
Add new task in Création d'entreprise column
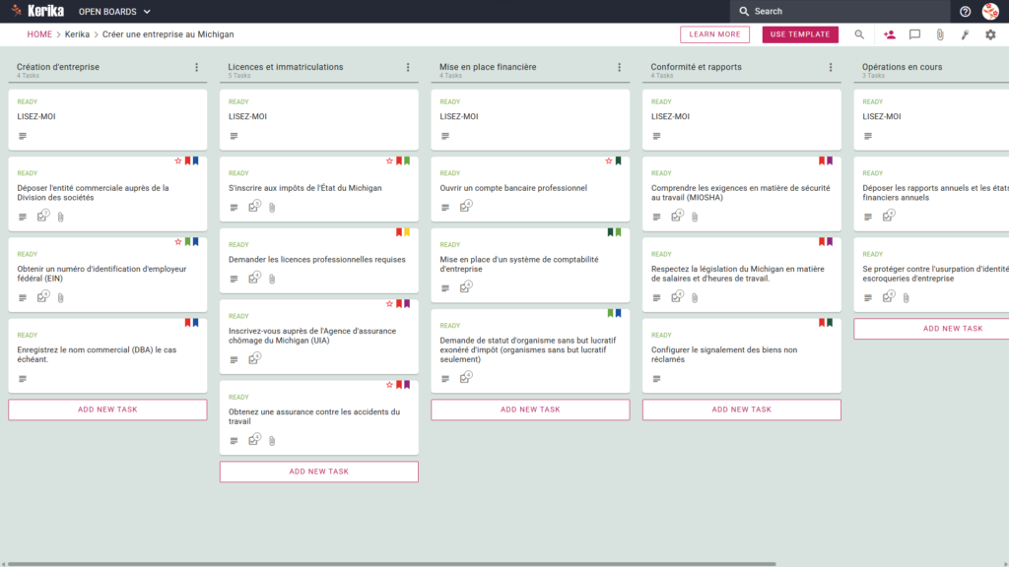point(107,409)
